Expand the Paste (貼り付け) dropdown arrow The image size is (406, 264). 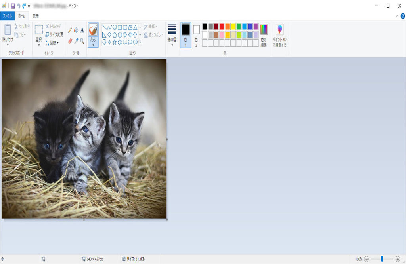(x=8, y=45)
